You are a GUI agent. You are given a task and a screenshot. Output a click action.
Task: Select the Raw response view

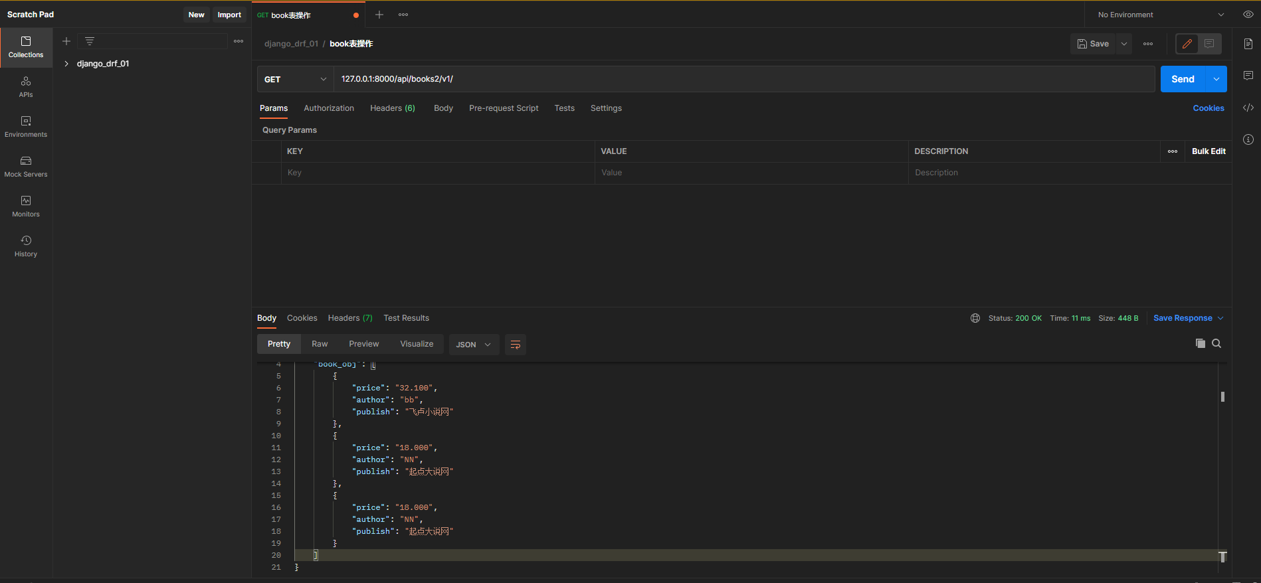[x=320, y=344]
